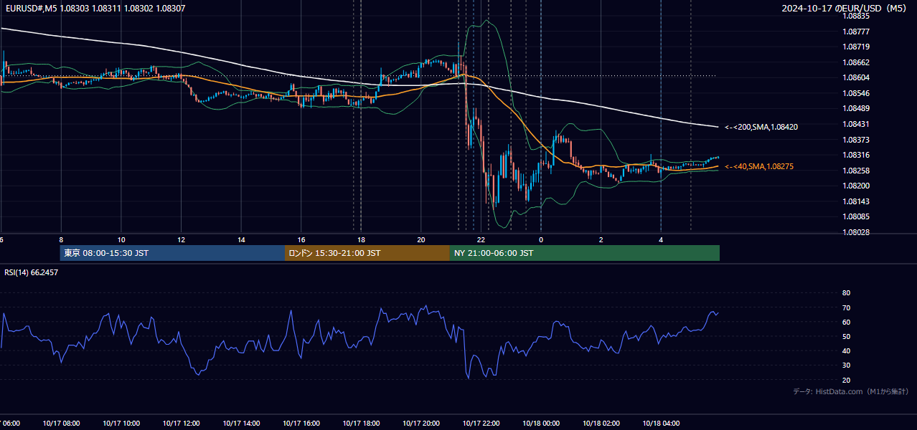The height and width of the screenshot is (430, 917).
Task: Select the 10/17 22:00 date axis label
Action: point(481,424)
